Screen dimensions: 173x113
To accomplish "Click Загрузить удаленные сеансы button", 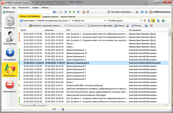I will (45, 26).
